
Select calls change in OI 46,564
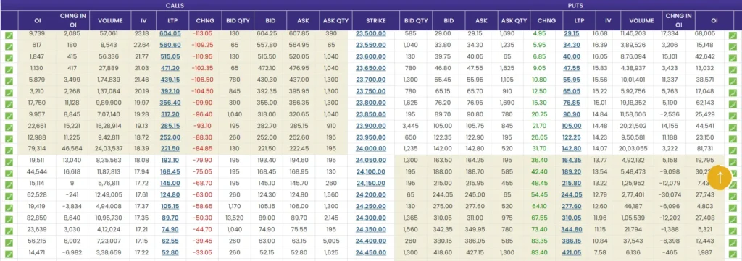pyautogui.click(x=72, y=149)
